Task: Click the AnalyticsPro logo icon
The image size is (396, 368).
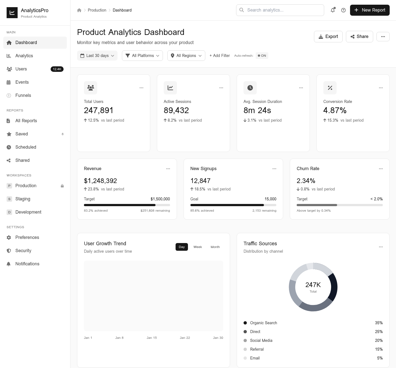Action: [12, 13]
